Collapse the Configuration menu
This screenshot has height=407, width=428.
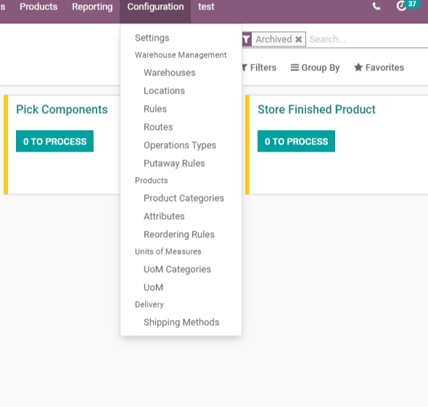(x=155, y=7)
